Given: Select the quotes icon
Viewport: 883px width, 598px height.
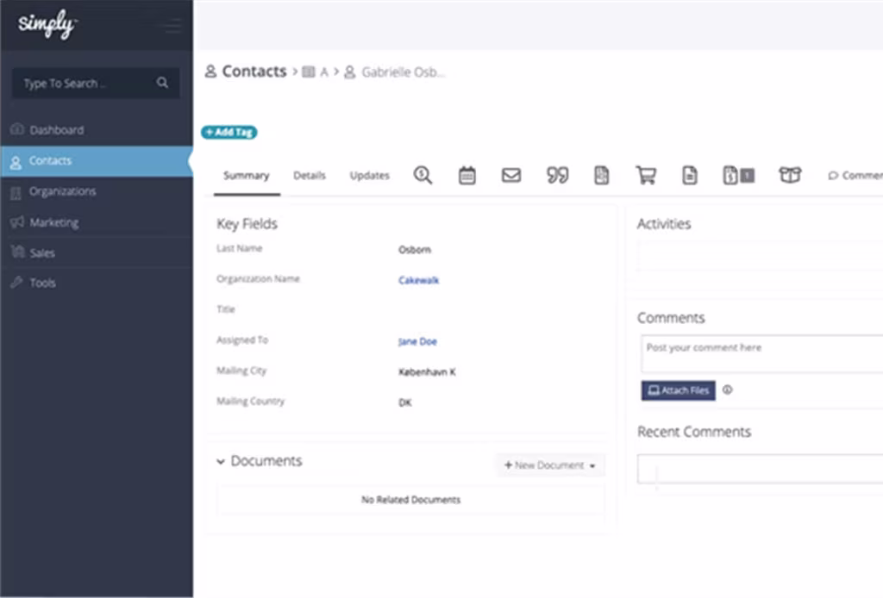Looking at the screenshot, I should 557,175.
